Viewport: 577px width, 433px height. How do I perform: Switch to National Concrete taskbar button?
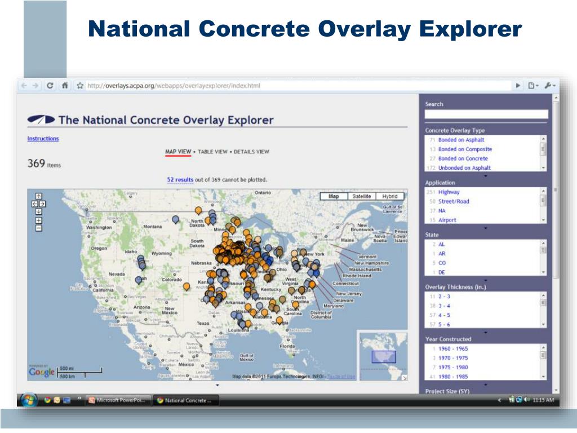click(x=186, y=400)
